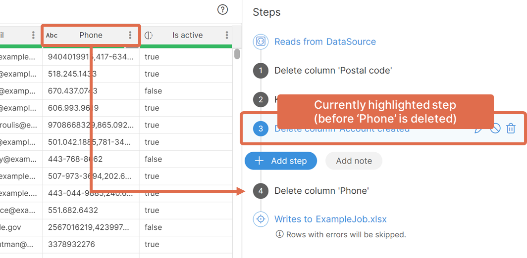Open the Phone column options menu
The image size is (527, 258).
[130, 35]
